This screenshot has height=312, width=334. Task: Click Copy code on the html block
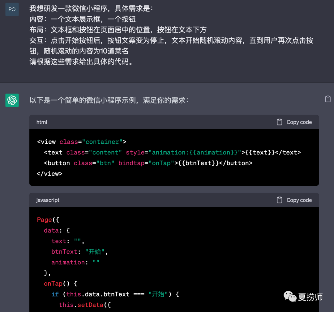tap(294, 122)
